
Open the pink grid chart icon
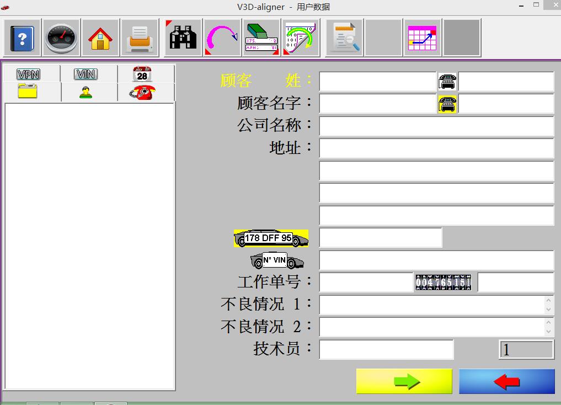[422, 38]
